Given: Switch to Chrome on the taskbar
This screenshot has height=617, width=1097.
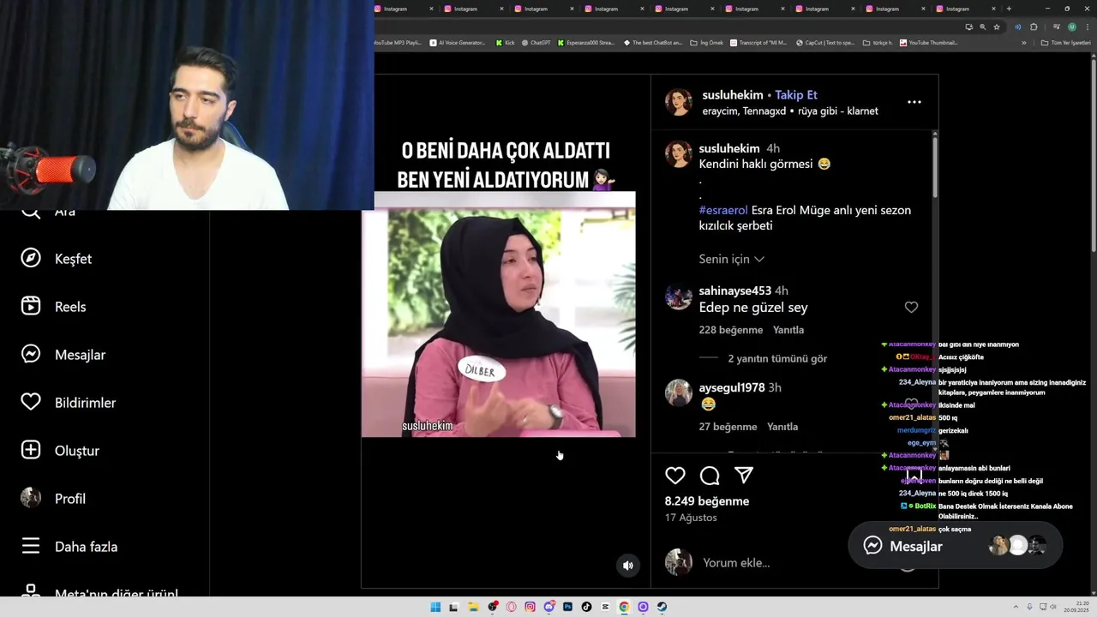Looking at the screenshot, I should [624, 607].
